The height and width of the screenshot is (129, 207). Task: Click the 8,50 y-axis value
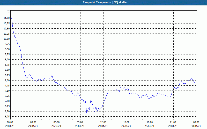pos(7,70)
